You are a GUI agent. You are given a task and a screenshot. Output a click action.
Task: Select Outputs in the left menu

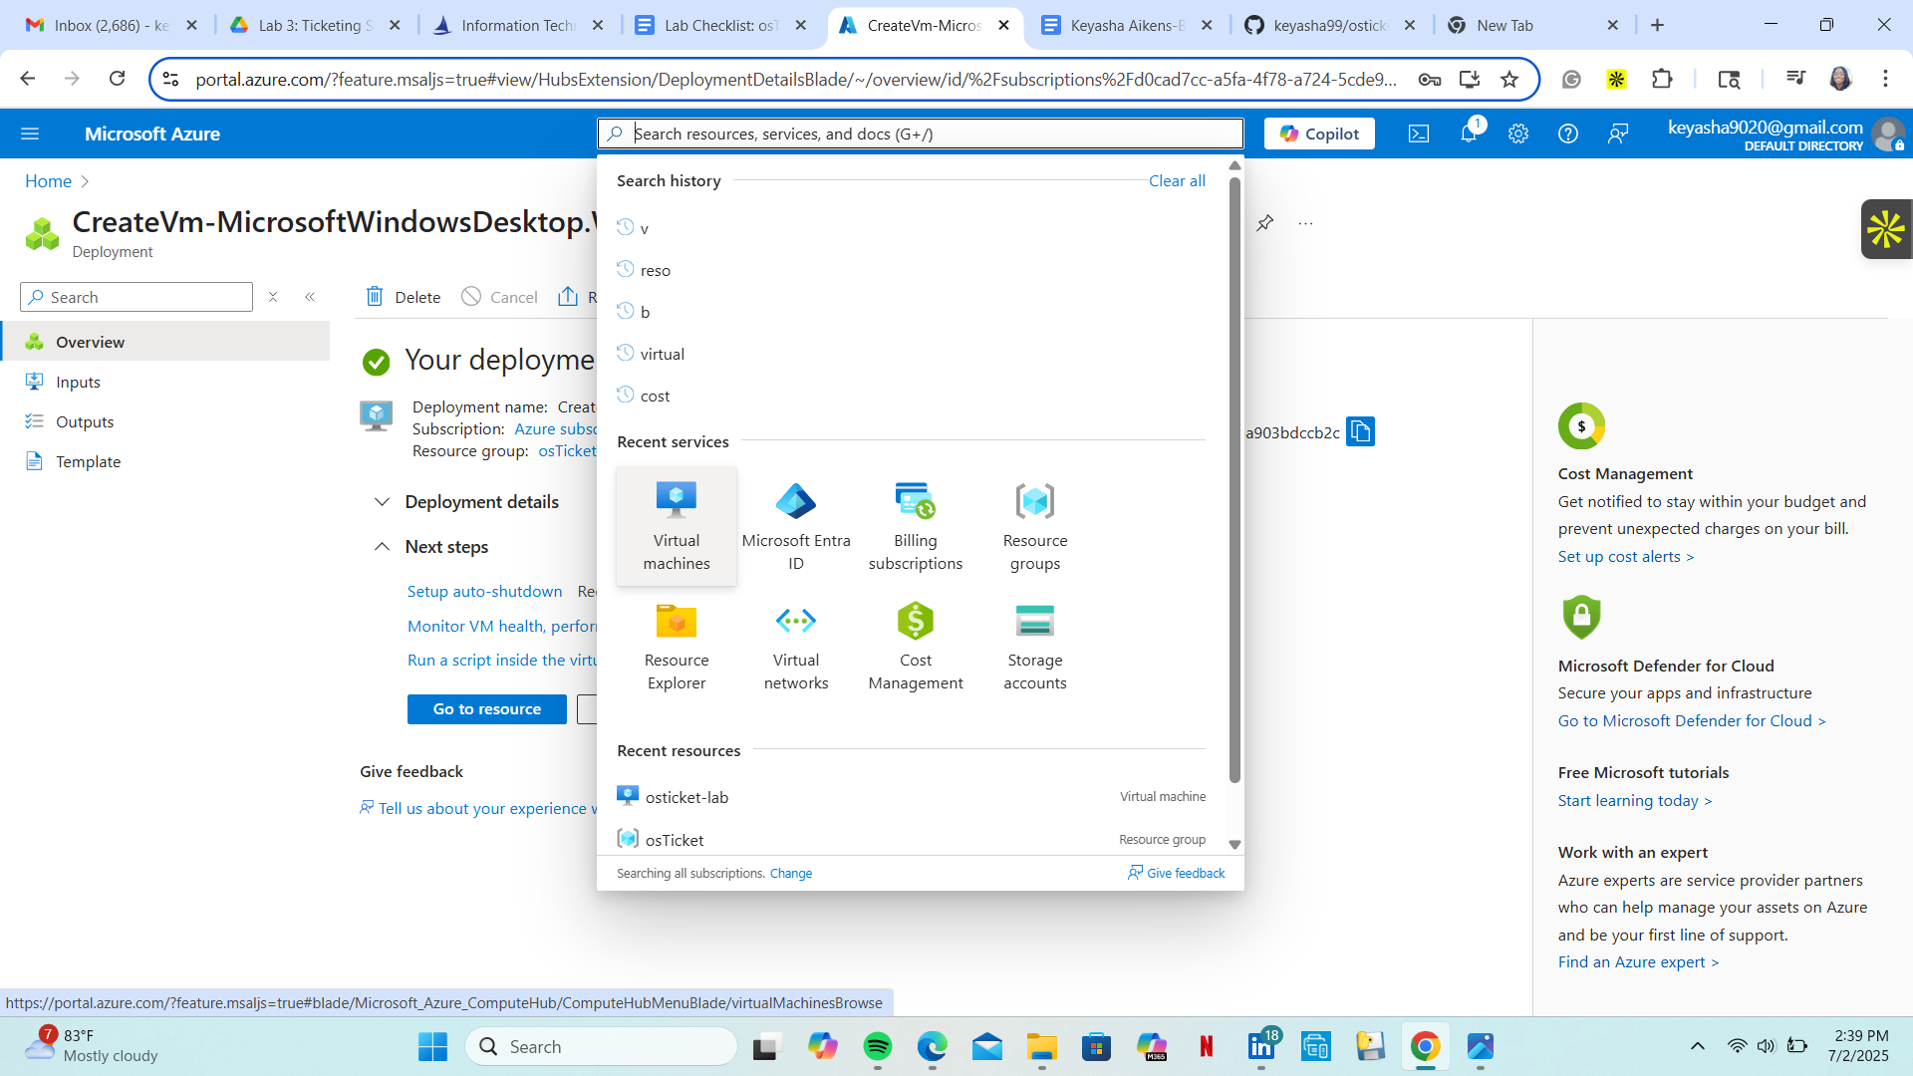pyautogui.click(x=164, y=421)
